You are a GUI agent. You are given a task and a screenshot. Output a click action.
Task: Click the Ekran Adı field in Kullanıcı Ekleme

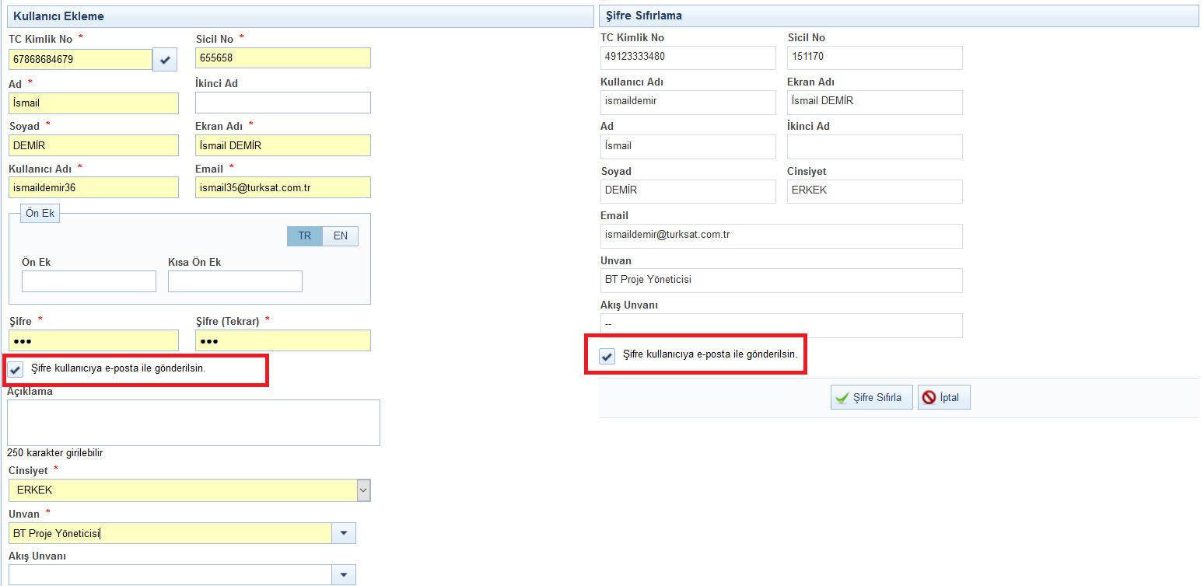point(282,145)
